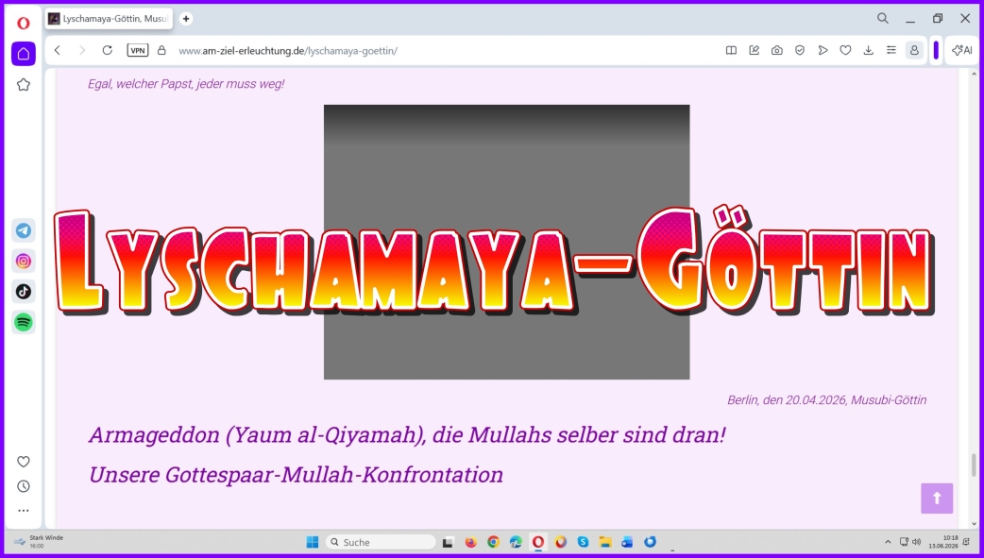Toggle the ad blocker shield icon
The width and height of the screenshot is (984, 558).
click(800, 51)
